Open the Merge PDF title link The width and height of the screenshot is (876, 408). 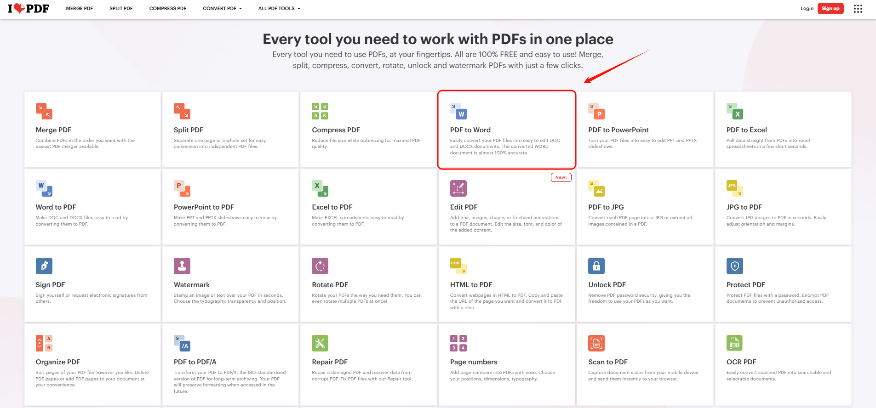53,130
